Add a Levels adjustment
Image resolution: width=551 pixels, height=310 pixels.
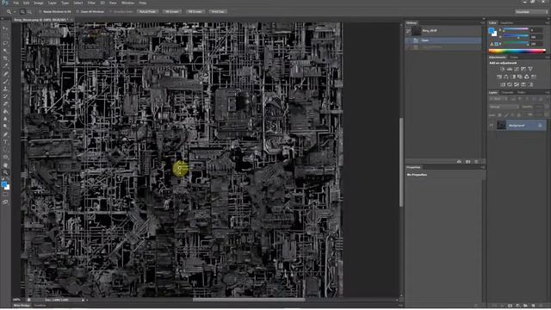510,69
